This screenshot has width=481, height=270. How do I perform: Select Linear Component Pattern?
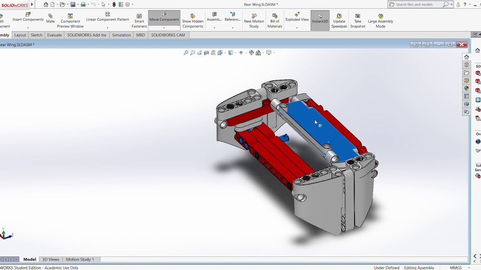coord(107,17)
